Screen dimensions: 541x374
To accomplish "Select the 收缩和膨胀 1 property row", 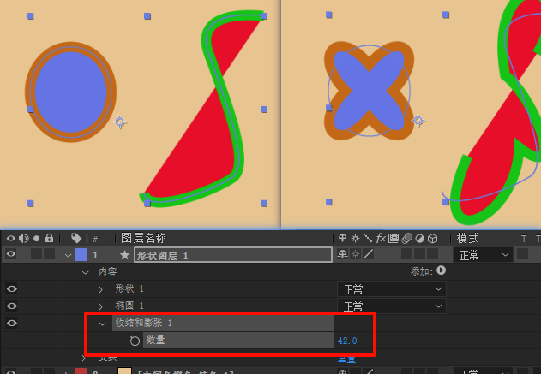I will pyautogui.click(x=223, y=323).
